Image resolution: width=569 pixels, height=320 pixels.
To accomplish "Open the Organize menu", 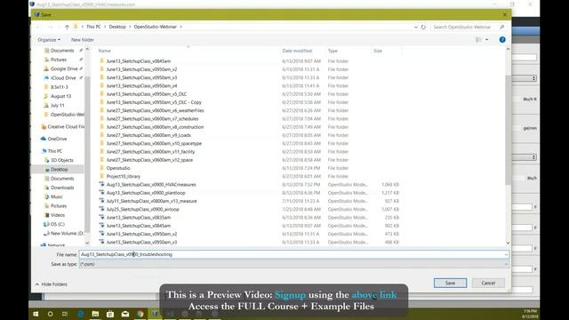I will pyautogui.click(x=49, y=40).
